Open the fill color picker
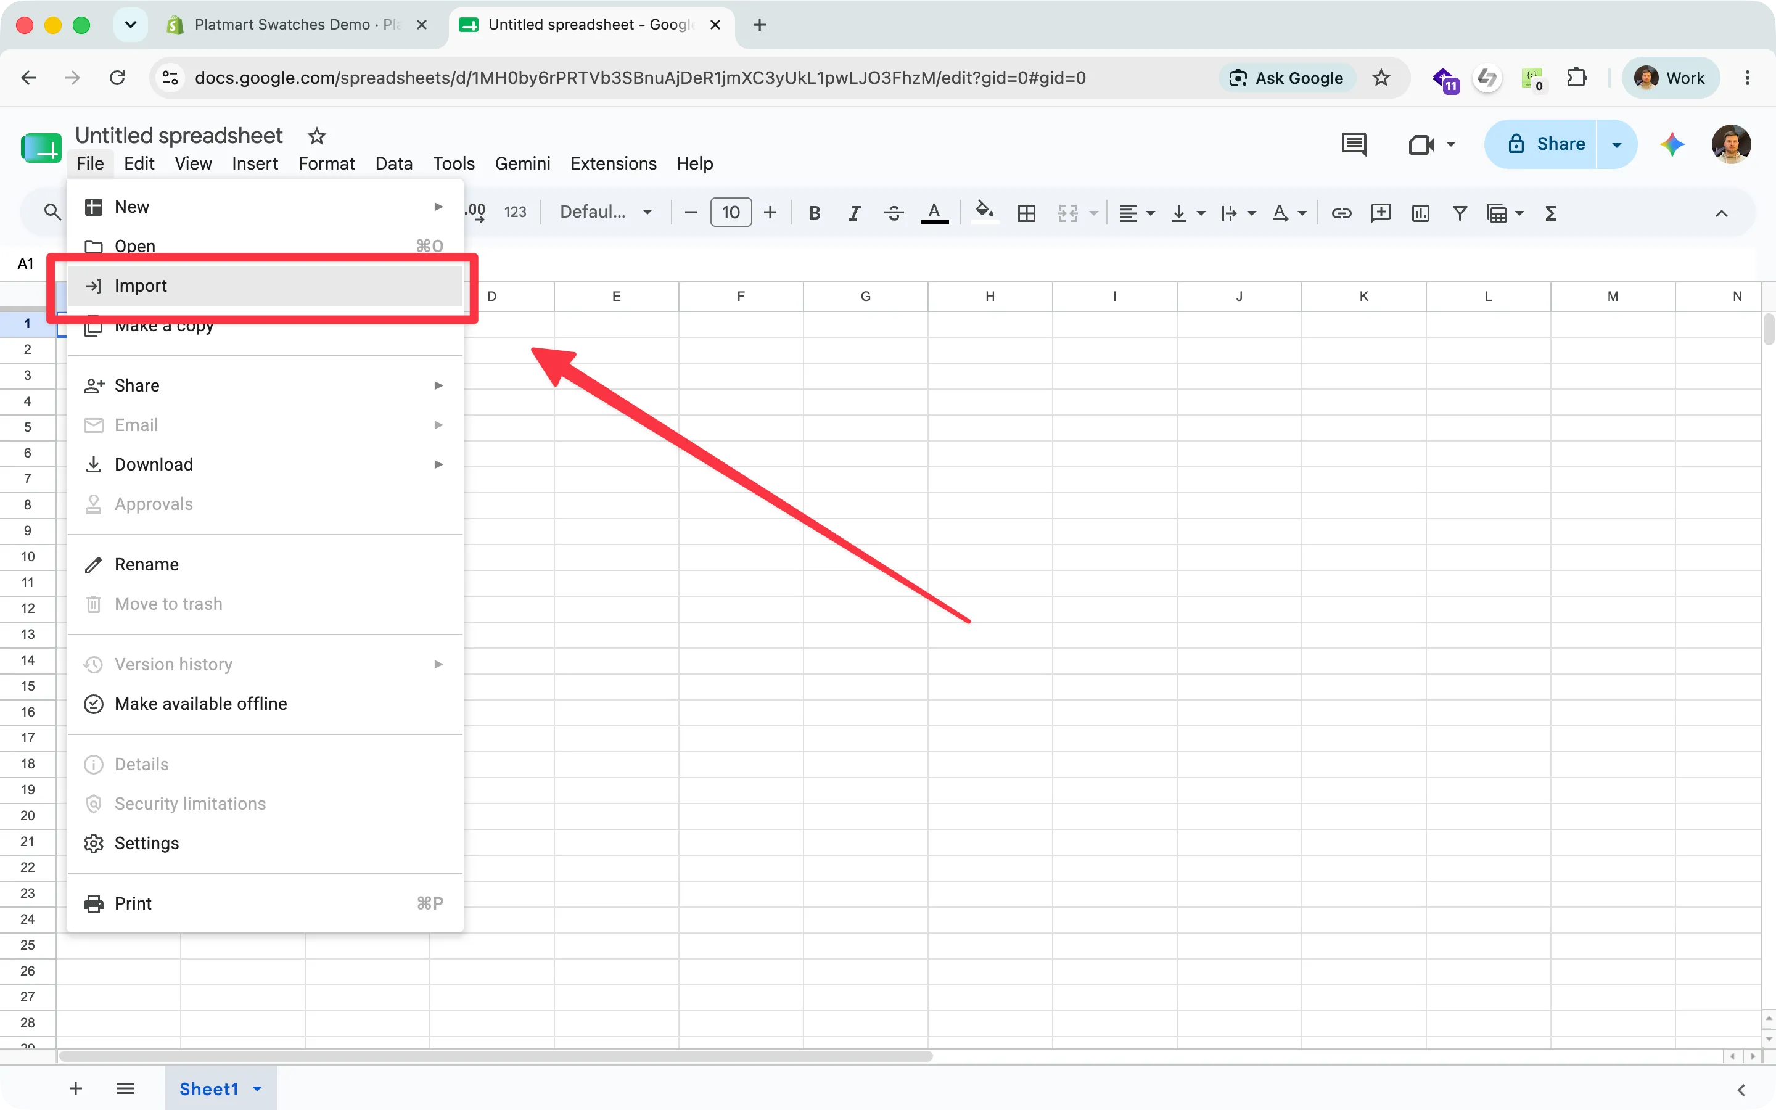Screen dimensions: 1776x1110 pyautogui.click(x=984, y=213)
